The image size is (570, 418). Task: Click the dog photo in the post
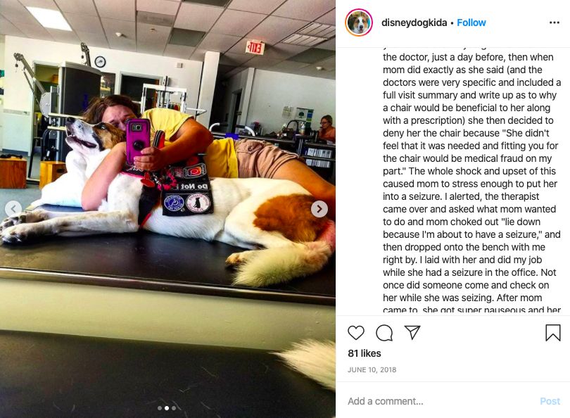(167, 209)
